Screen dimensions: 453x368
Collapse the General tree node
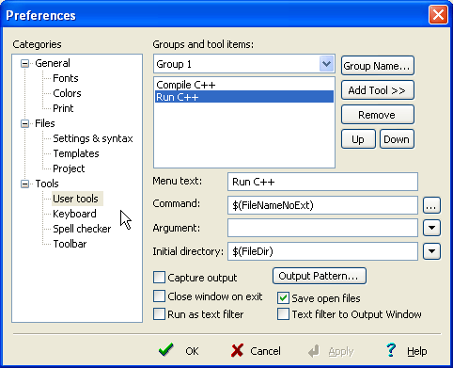(x=24, y=64)
